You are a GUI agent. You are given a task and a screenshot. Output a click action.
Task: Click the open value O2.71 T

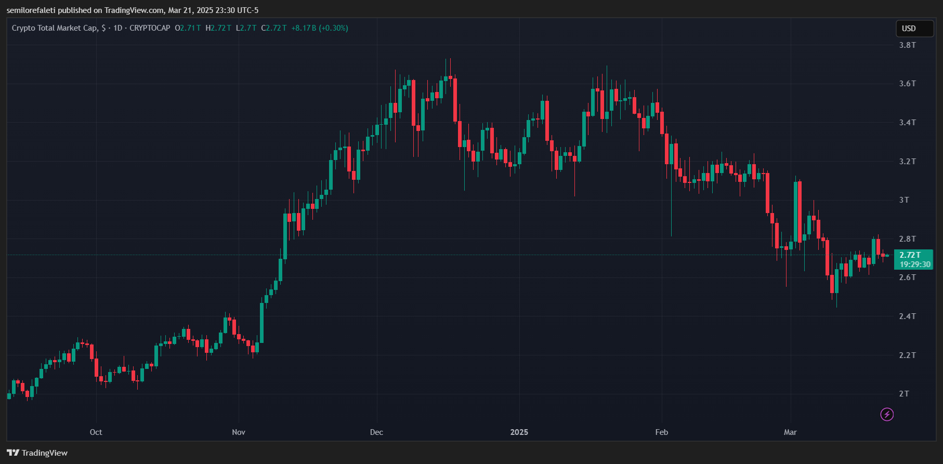[x=188, y=28]
